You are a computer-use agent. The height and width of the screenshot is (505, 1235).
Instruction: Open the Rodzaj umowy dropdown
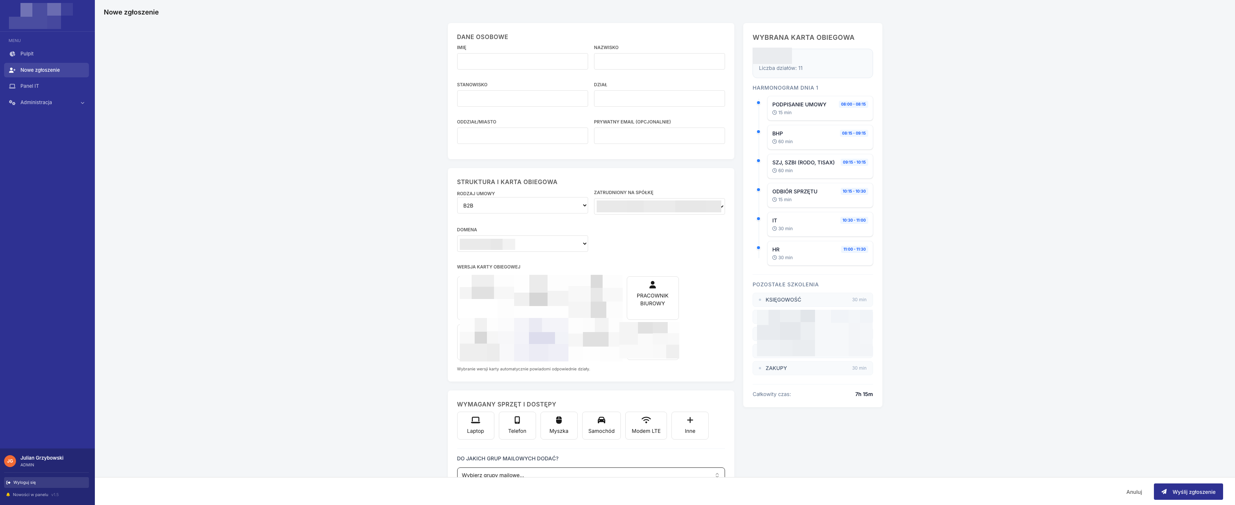522,206
